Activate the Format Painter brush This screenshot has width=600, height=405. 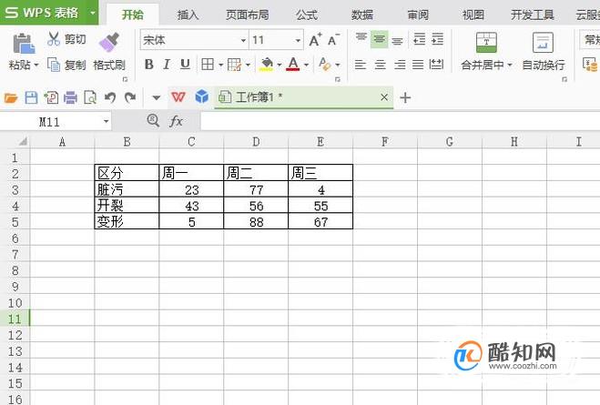point(108,42)
